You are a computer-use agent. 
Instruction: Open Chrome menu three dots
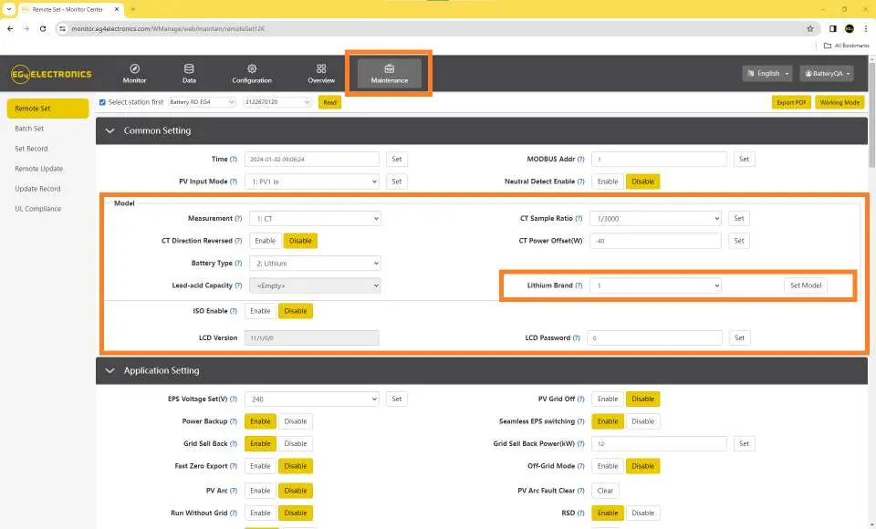coord(865,28)
